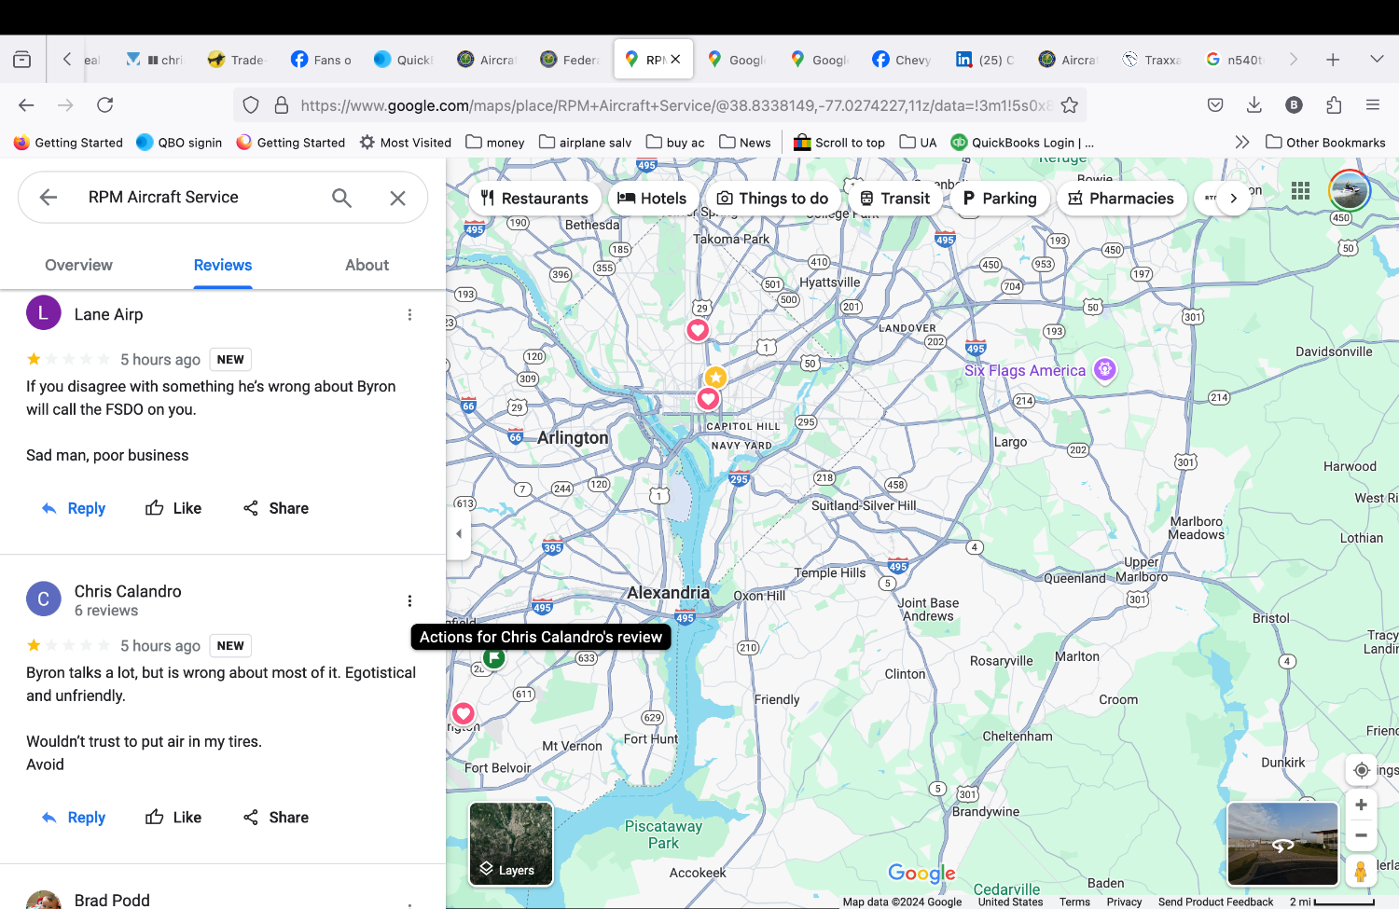Switch to the Overview tab
This screenshot has height=909, width=1399.
click(x=78, y=265)
